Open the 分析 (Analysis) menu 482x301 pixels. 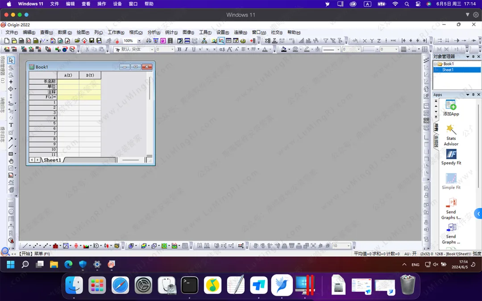[x=154, y=33]
